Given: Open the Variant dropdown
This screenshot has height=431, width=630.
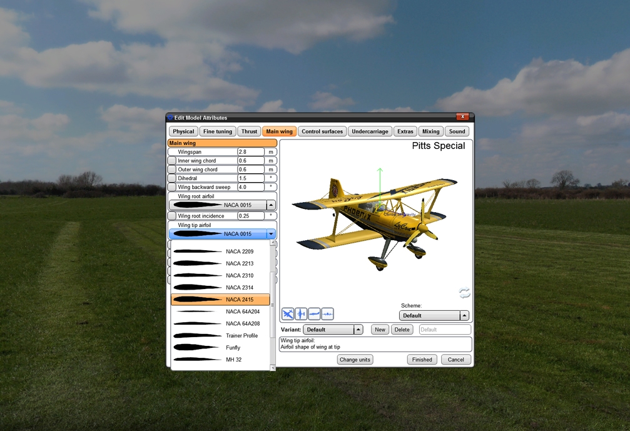Looking at the screenshot, I should point(358,330).
